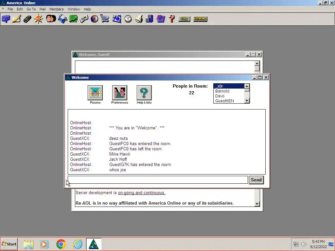The image size is (335, 251).
Task: Select Guest6EN in the people list
Action: (229, 101)
